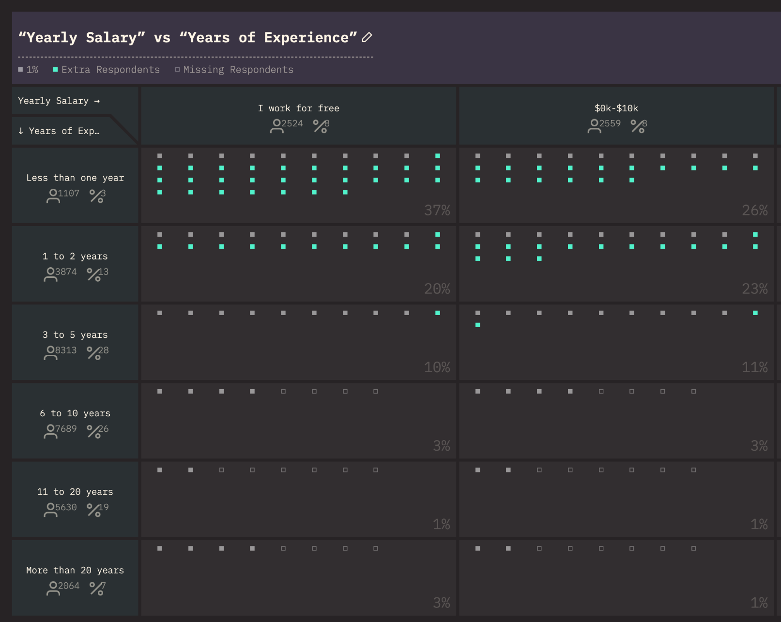The width and height of the screenshot is (781, 622).
Task: Click the 23% cell for 1 to 2 years
Action: tap(754, 289)
